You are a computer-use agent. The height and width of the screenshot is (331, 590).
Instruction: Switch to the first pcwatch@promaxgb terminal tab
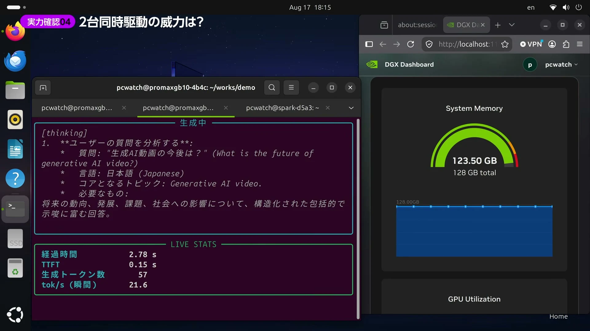tap(77, 108)
